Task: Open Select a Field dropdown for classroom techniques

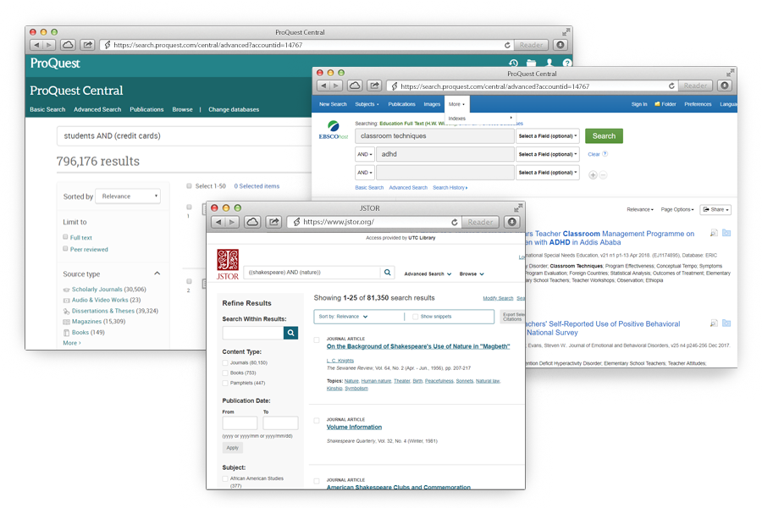Action: (548, 136)
